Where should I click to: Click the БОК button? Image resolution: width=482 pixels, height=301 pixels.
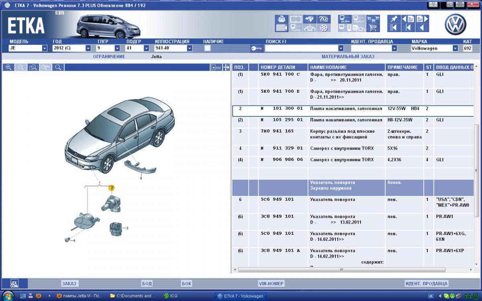[187, 283]
